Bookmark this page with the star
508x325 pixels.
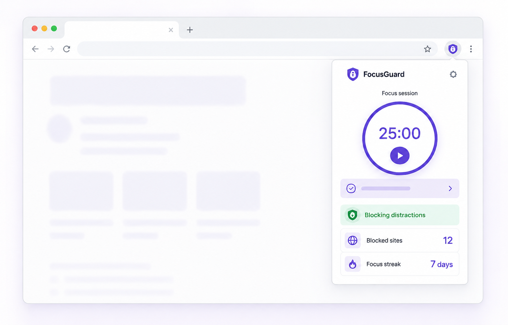pyautogui.click(x=427, y=49)
